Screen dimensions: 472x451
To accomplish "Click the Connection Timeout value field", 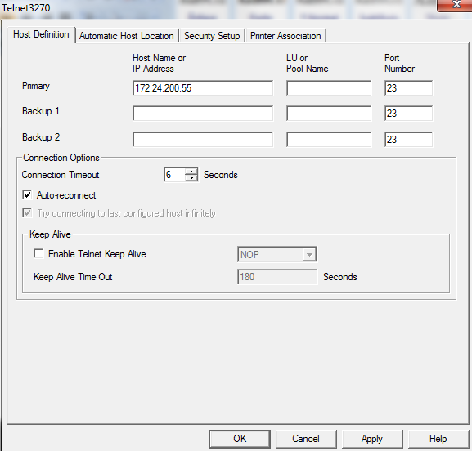I will pos(174,175).
